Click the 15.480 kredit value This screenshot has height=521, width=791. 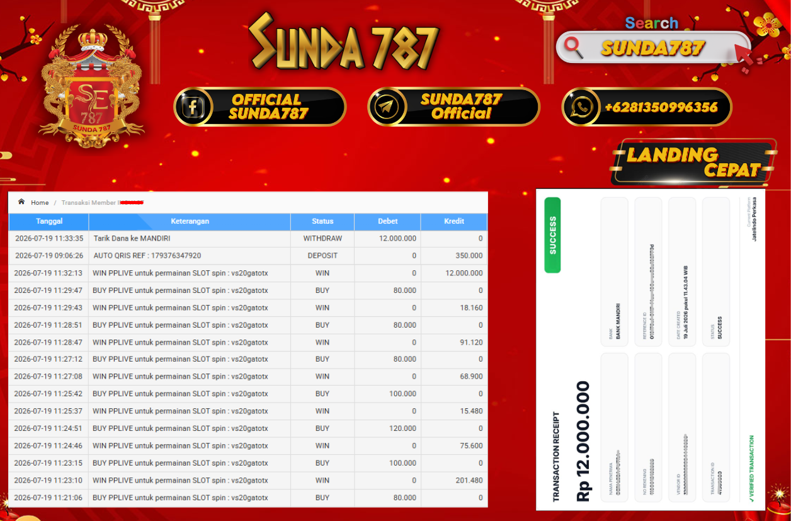pyautogui.click(x=472, y=411)
